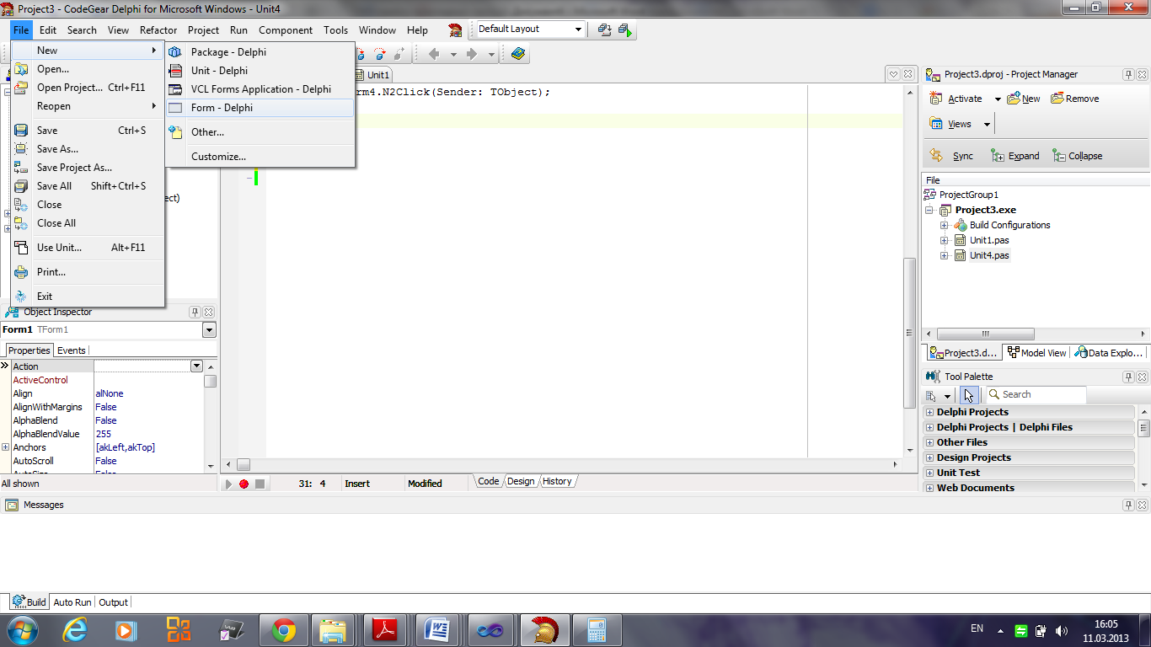1151x647 pixels.
Task: Click the Tool Palette categories icon
Action: pos(931,395)
